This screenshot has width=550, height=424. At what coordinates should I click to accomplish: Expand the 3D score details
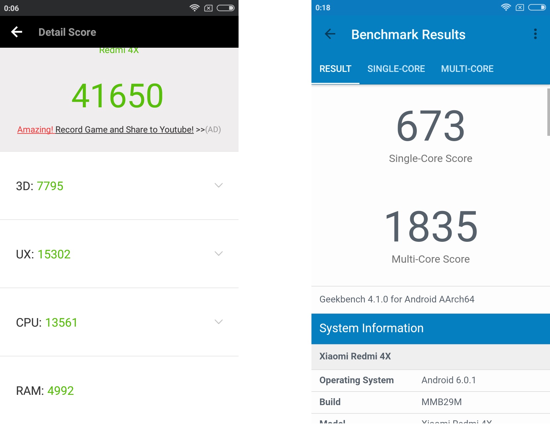point(219,185)
